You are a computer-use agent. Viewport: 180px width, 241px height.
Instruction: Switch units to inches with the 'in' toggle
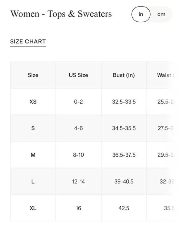pos(141,14)
